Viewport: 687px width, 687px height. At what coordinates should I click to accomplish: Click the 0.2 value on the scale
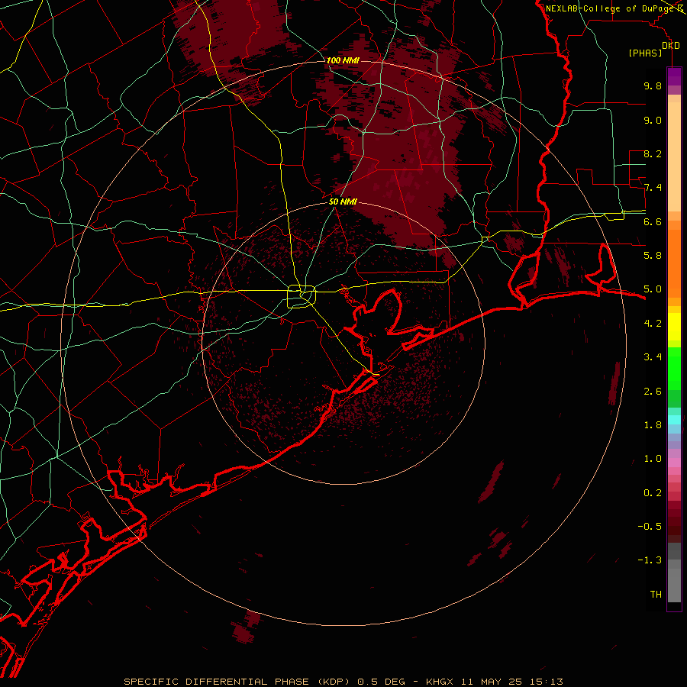click(x=653, y=493)
